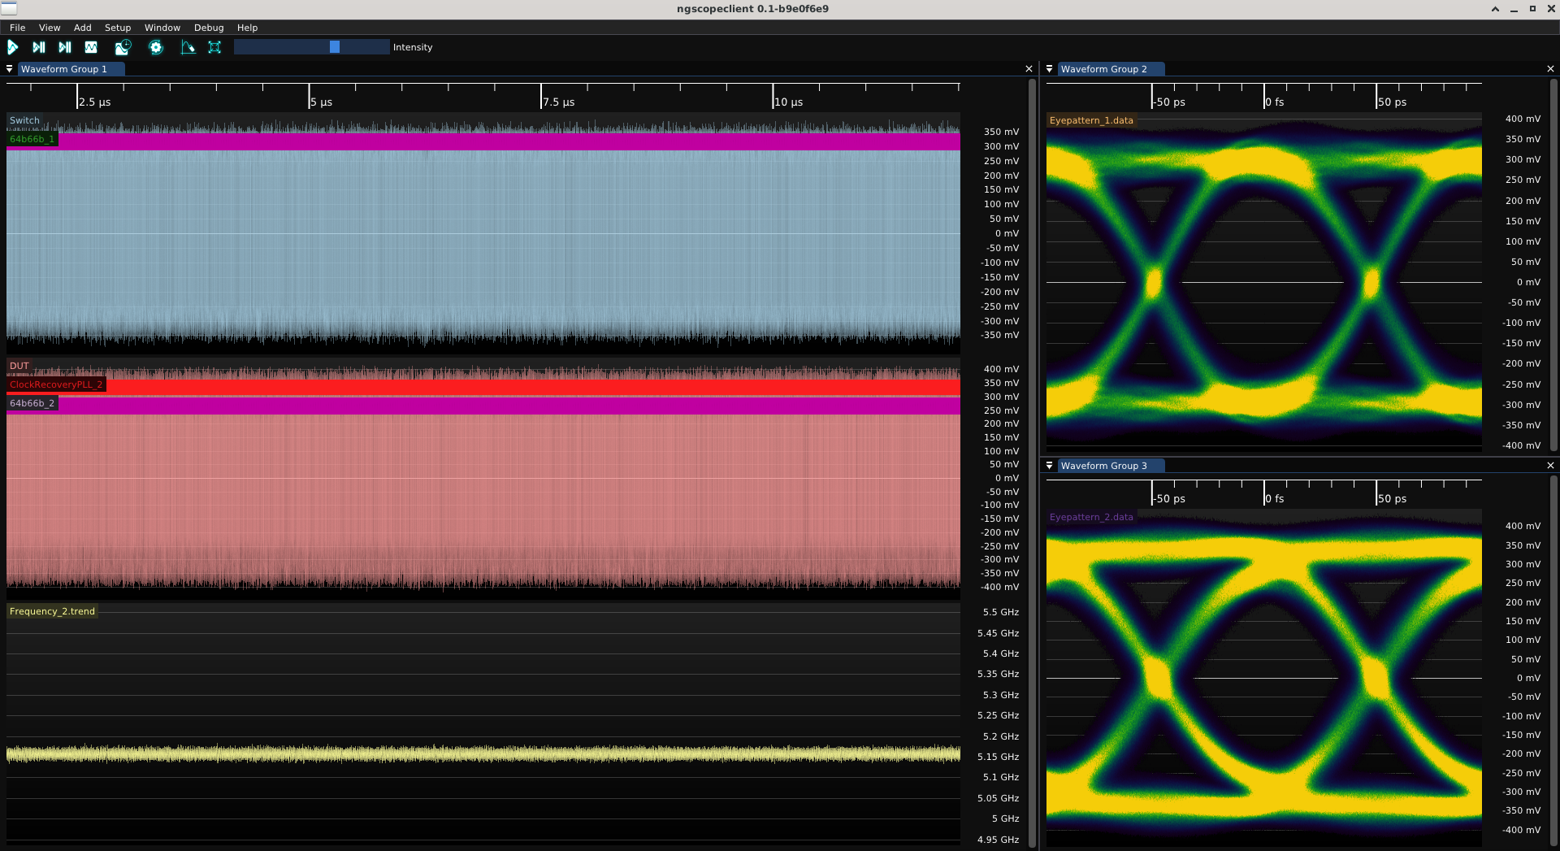Click 0 fs mark in Waveform Group 2 timeline

click(1275, 102)
